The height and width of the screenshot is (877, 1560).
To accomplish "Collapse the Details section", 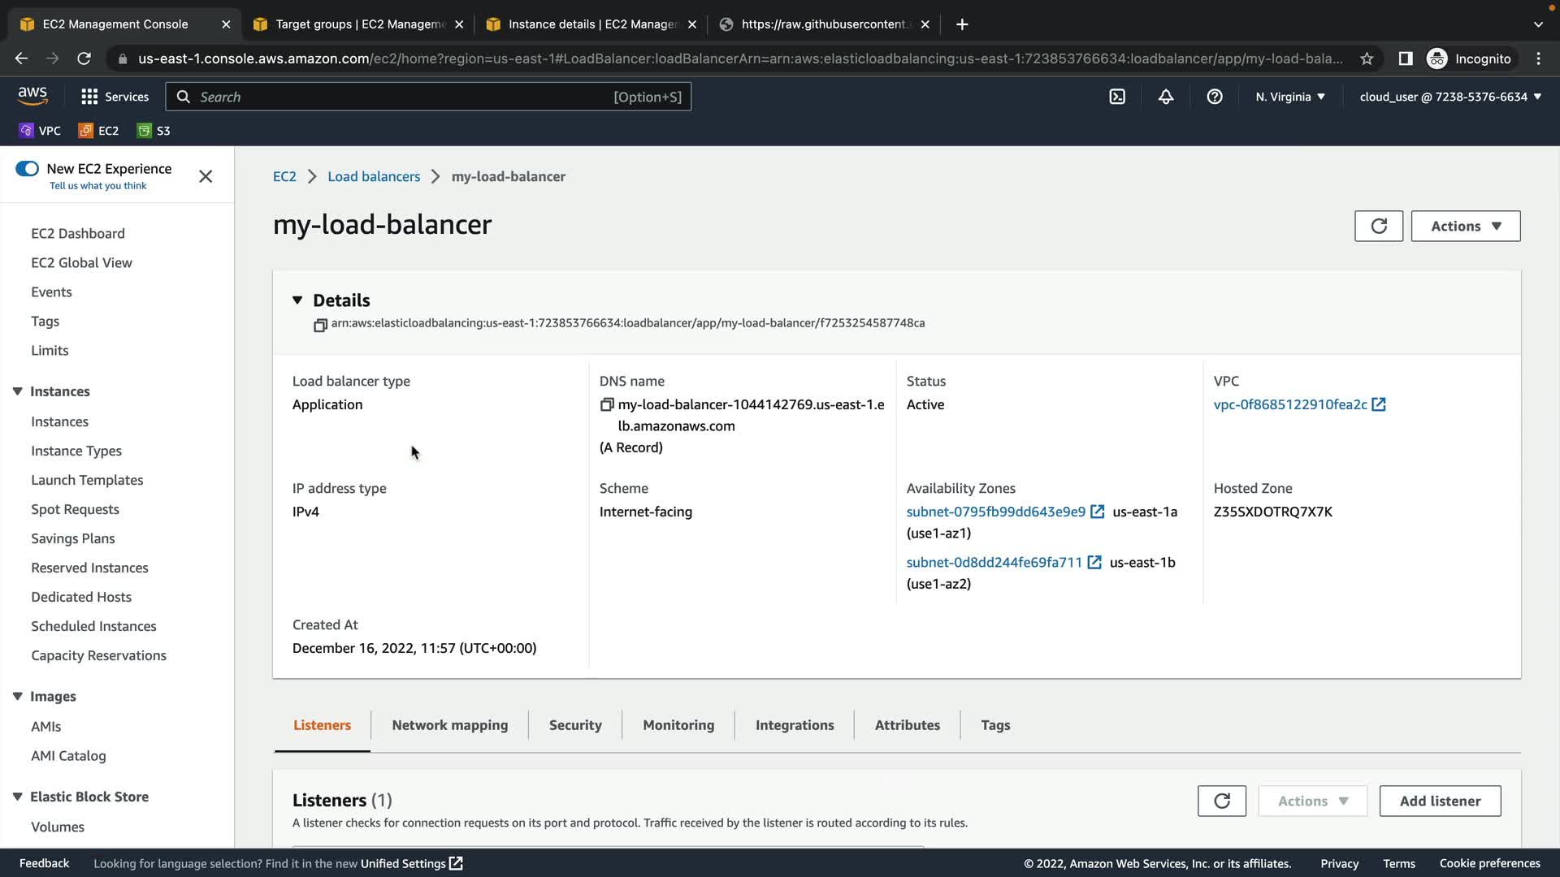I will point(297,300).
